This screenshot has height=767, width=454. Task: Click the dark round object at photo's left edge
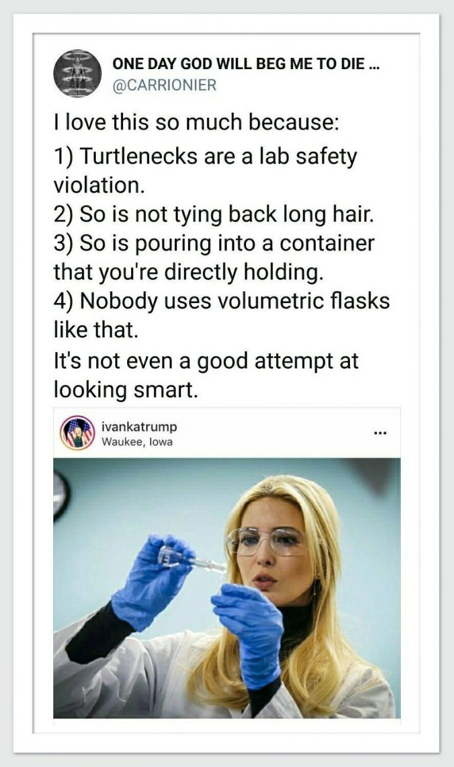point(60,496)
